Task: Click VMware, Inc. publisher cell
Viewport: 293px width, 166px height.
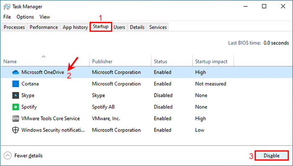Action: pos(106,119)
